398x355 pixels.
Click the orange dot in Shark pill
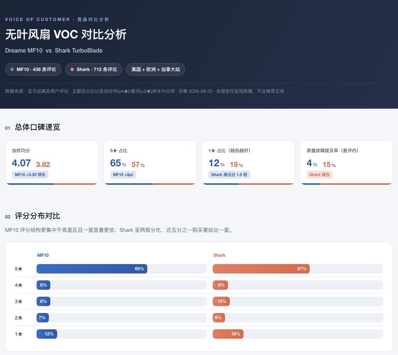tap(72, 70)
